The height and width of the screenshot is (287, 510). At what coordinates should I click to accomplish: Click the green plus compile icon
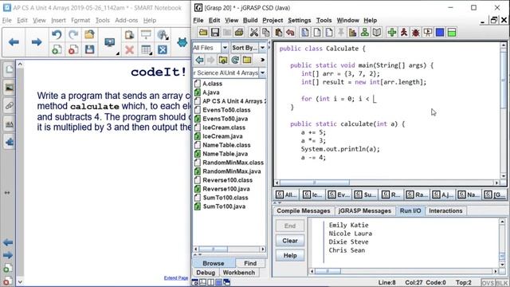[x=392, y=32]
